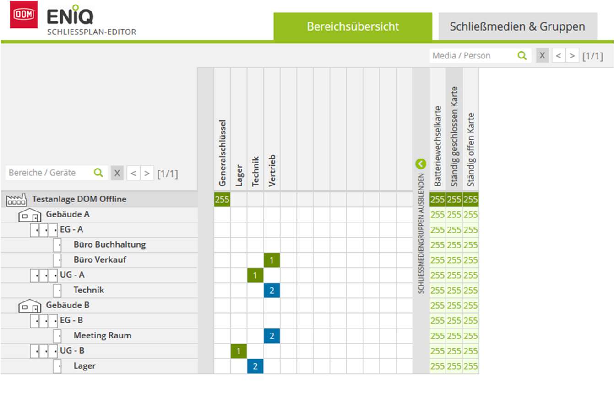The width and height of the screenshot is (614, 407).
Task: Click Batteriewechselkarte 255 in Testanlage row
Action: [x=438, y=200]
